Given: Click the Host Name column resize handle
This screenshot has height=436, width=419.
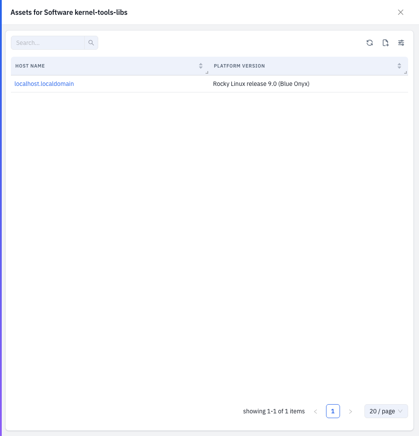Looking at the screenshot, I should click(x=207, y=72).
